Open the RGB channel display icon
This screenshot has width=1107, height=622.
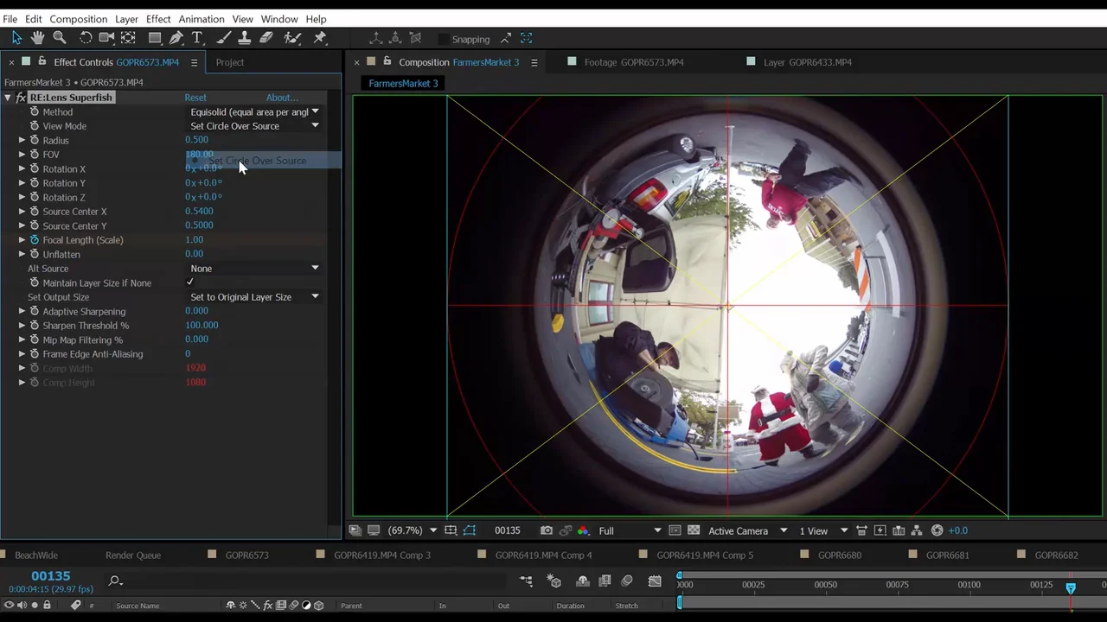click(583, 530)
